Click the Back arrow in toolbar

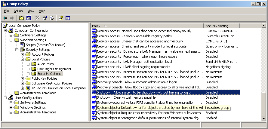click(5, 18)
